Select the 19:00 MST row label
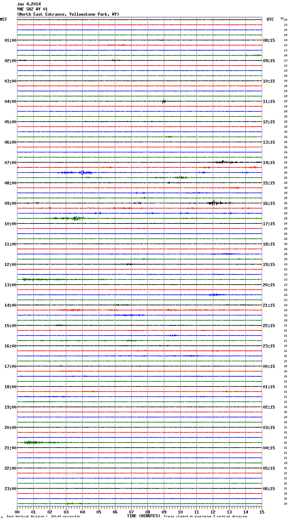The height and width of the screenshot is (521, 289). coord(11,407)
